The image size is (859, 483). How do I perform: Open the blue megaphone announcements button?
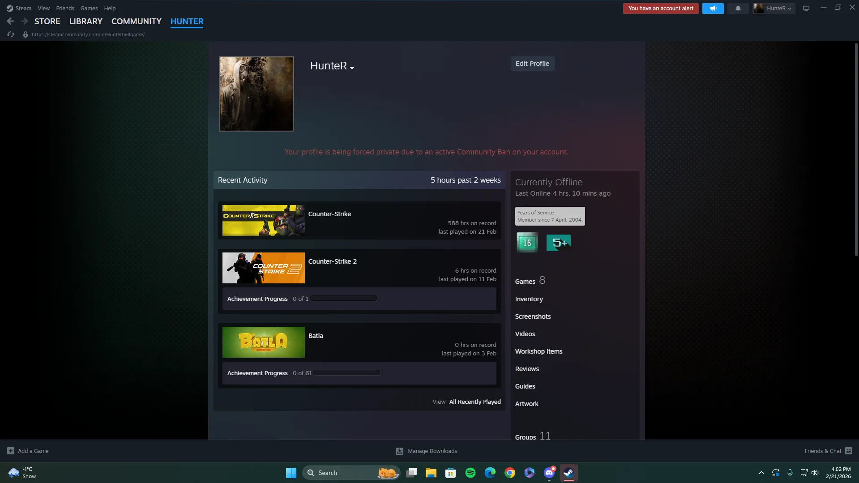click(x=713, y=8)
